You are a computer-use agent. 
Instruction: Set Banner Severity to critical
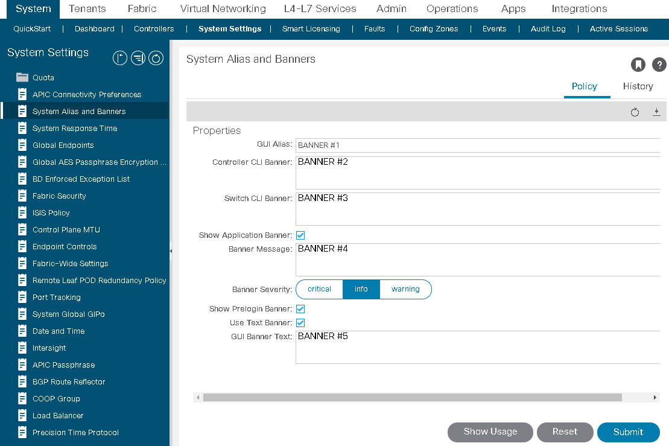click(x=319, y=289)
